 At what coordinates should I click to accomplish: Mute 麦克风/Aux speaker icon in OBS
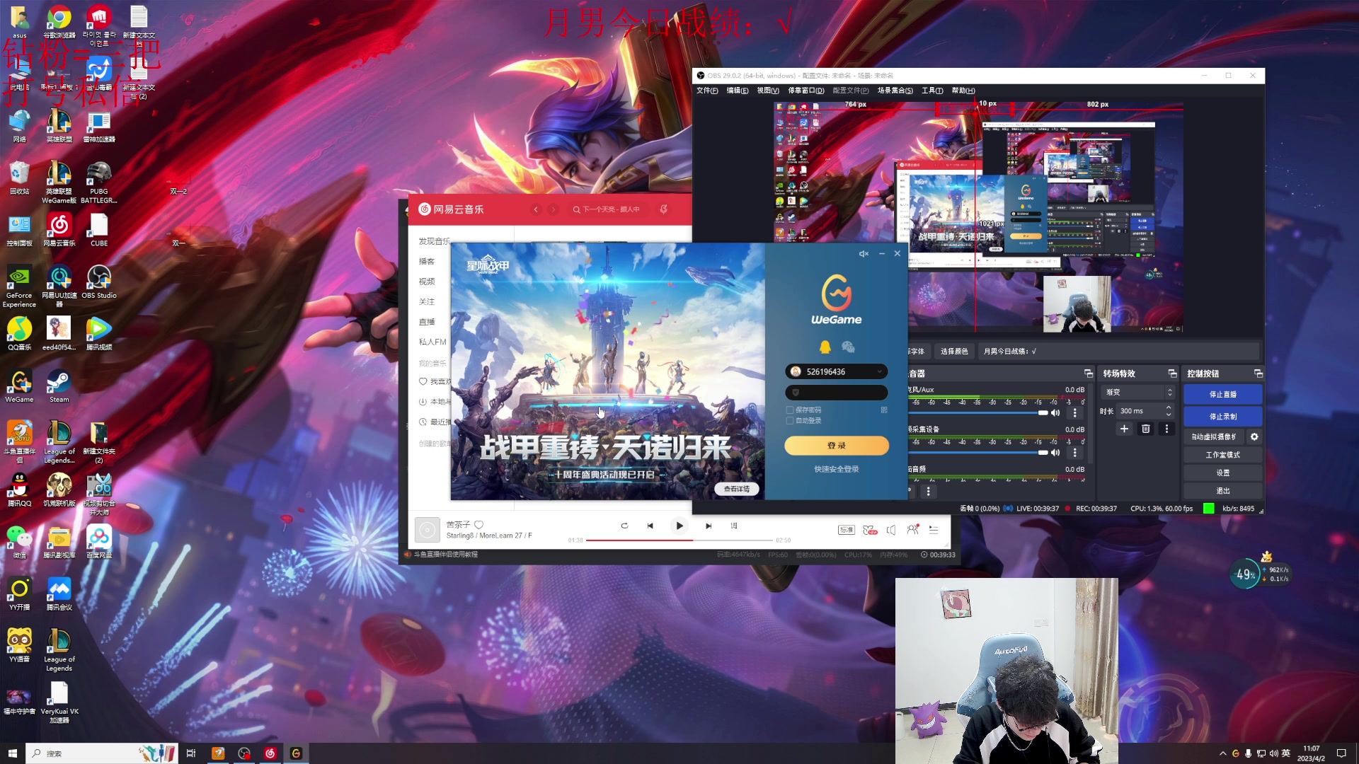(1055, 412)
